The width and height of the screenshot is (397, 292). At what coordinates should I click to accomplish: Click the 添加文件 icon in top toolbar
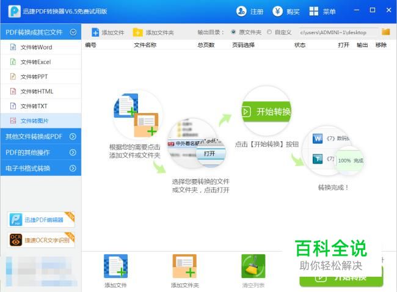tap(95, 32)
